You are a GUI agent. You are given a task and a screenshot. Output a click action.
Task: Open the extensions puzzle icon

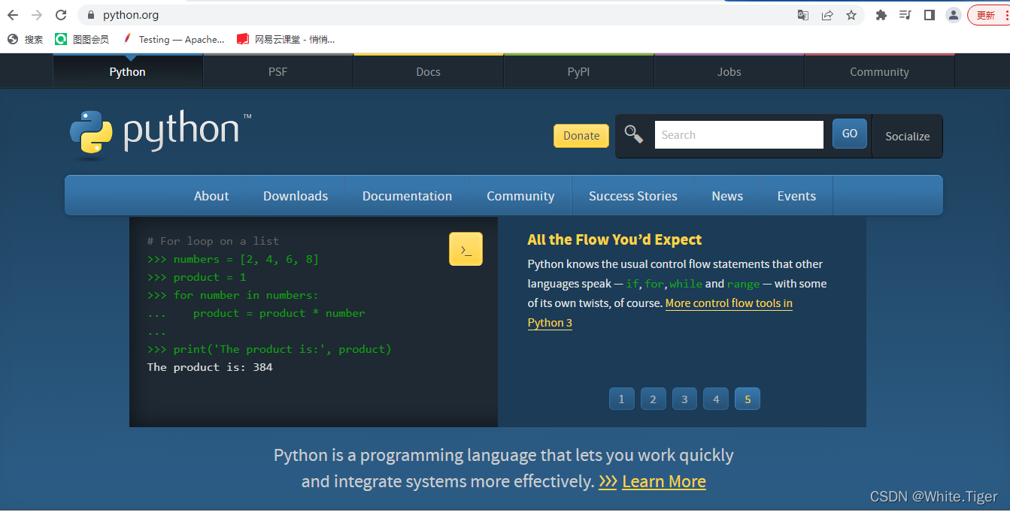[881, 15]
